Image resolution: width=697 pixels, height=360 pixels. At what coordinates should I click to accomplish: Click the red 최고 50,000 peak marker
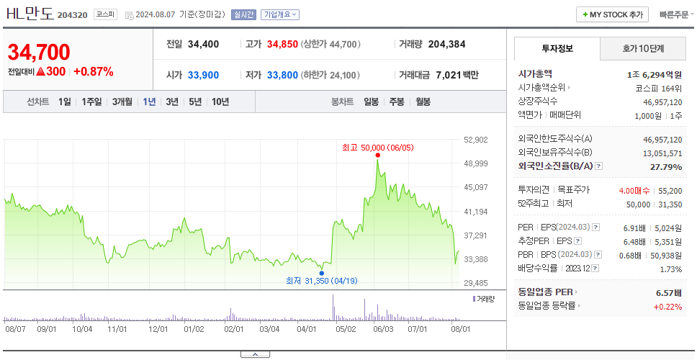click(377, 155)
